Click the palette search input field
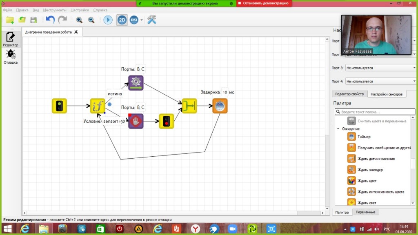 click(375, 112)
